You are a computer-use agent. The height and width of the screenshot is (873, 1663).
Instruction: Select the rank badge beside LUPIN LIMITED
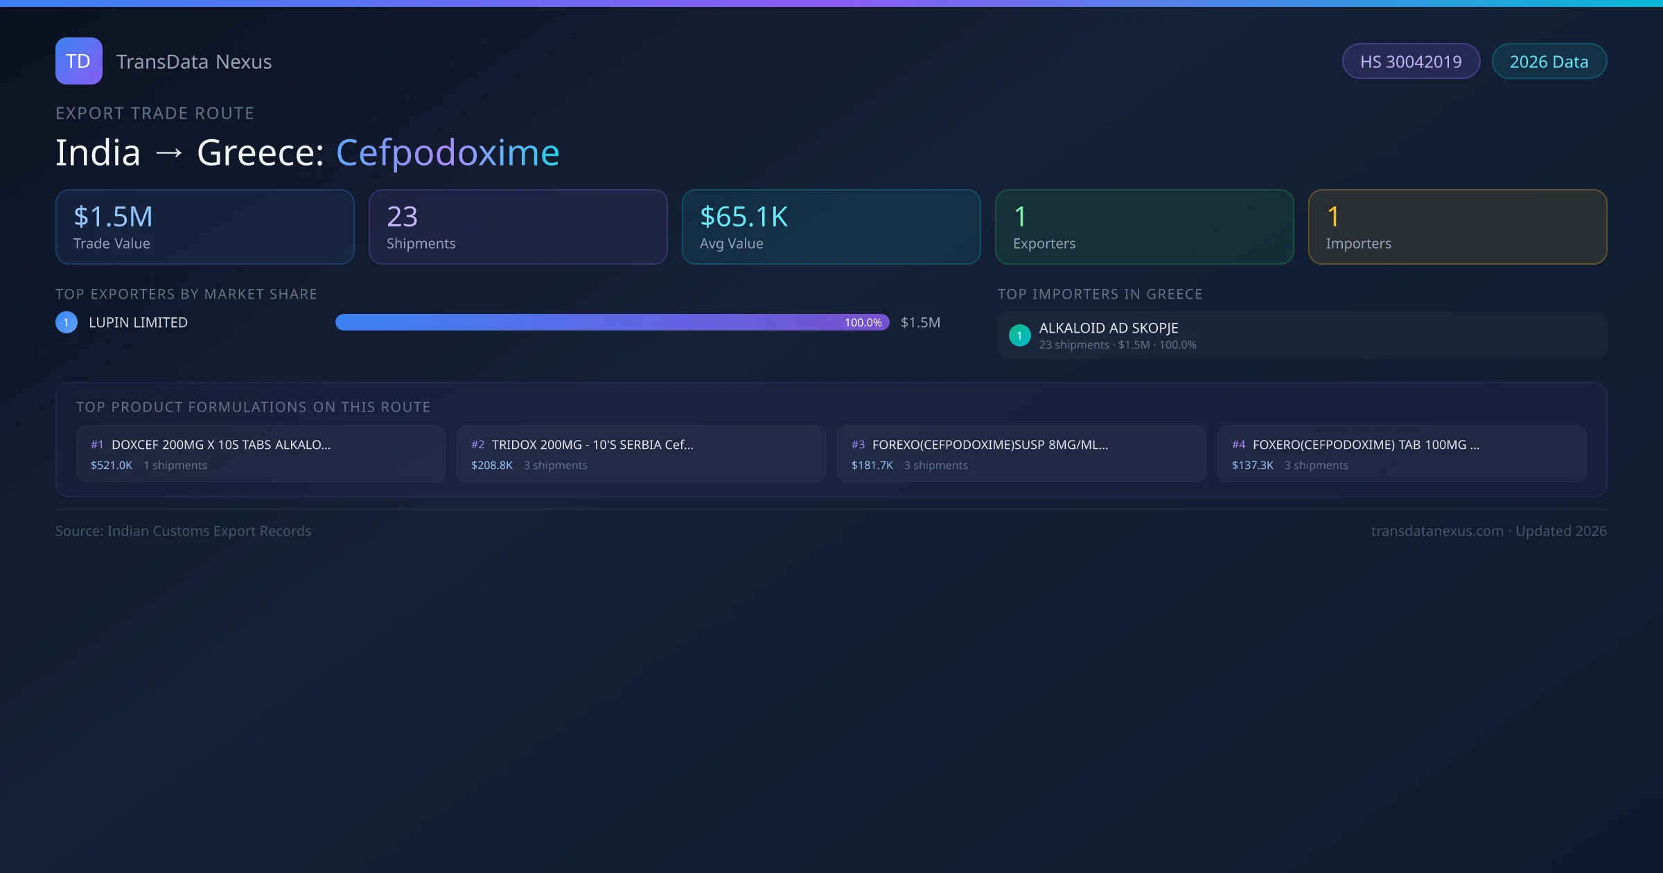pyautogui.click(x=67, y=321)
